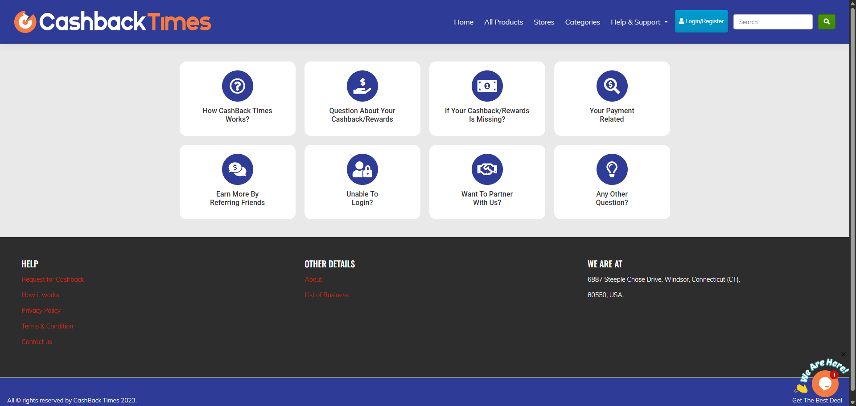856x406 pixels.
Task: Click Request for Cashback footer link
Action: pos(53,279)
